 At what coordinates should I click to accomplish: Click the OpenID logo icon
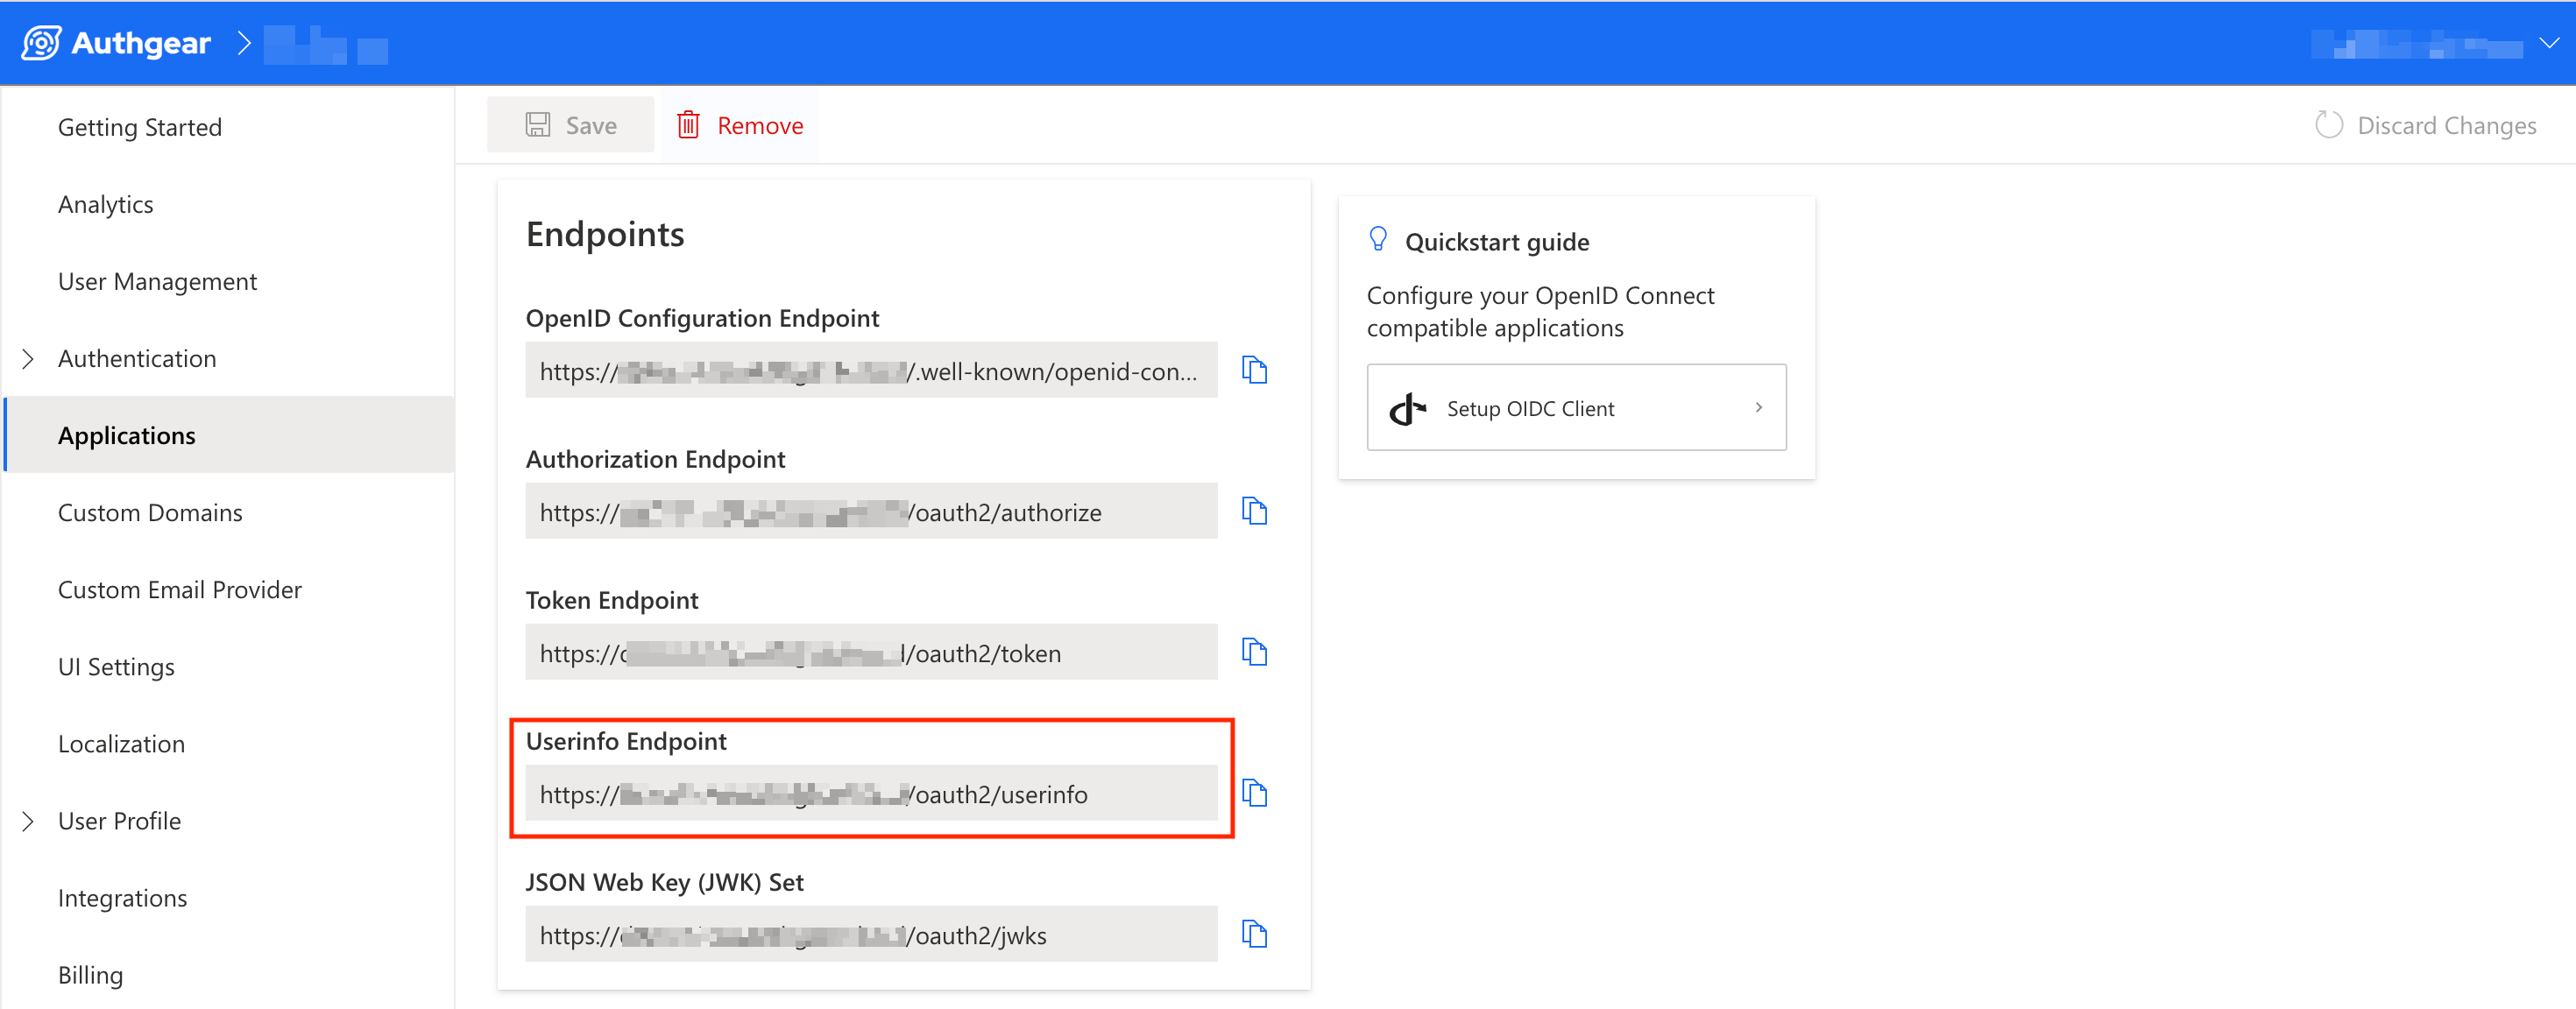tap(1408, 408)
